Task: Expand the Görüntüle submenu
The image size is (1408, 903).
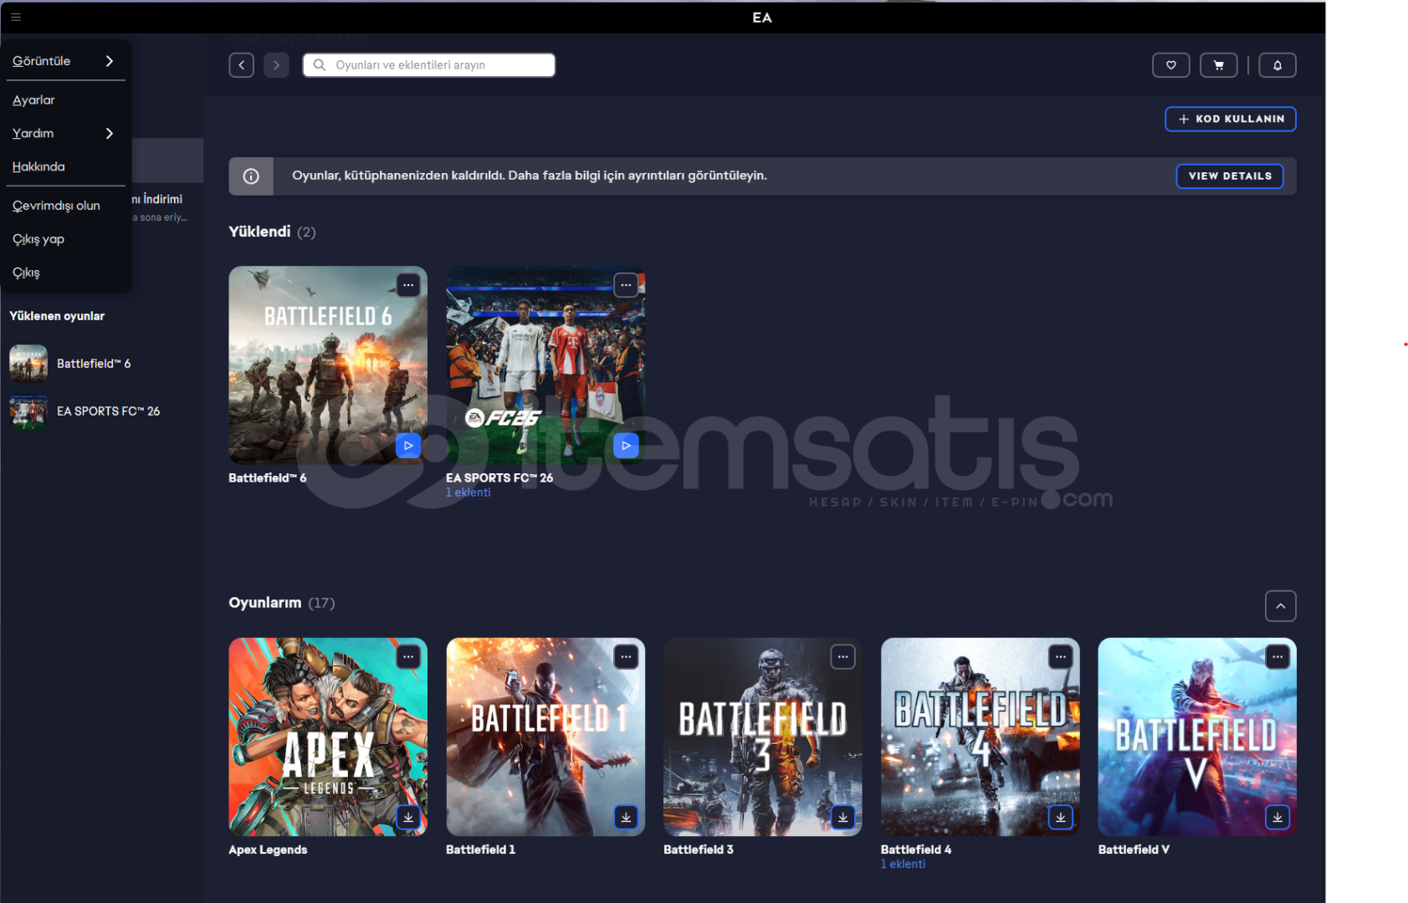Action: pyautogui.click(x=65, y=61)
